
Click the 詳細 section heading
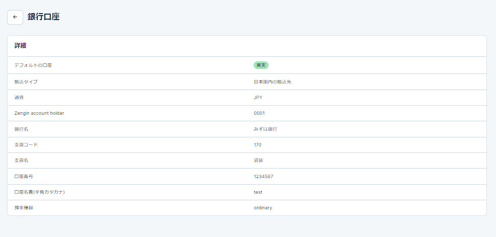coord(20,46)
